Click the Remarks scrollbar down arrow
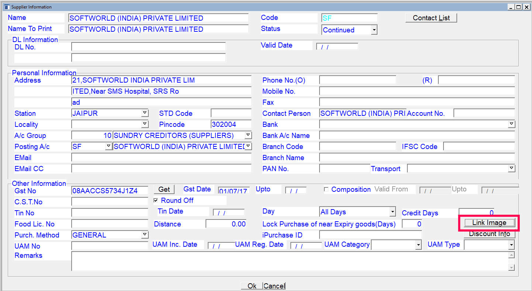This screenshot has height=291, width=532. [511, 268]
